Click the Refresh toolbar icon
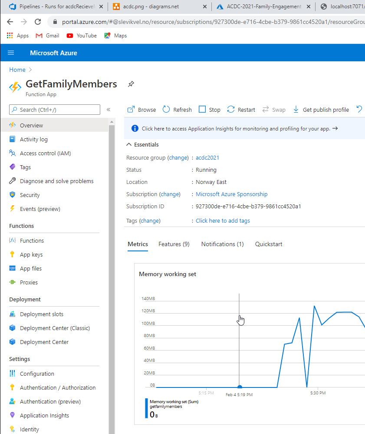This screenshot has height=434, width=365. pos(166,110)
